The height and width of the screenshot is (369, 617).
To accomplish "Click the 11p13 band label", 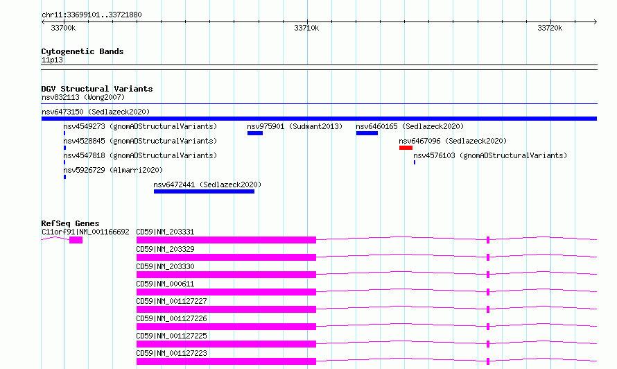I will [52, 60].
